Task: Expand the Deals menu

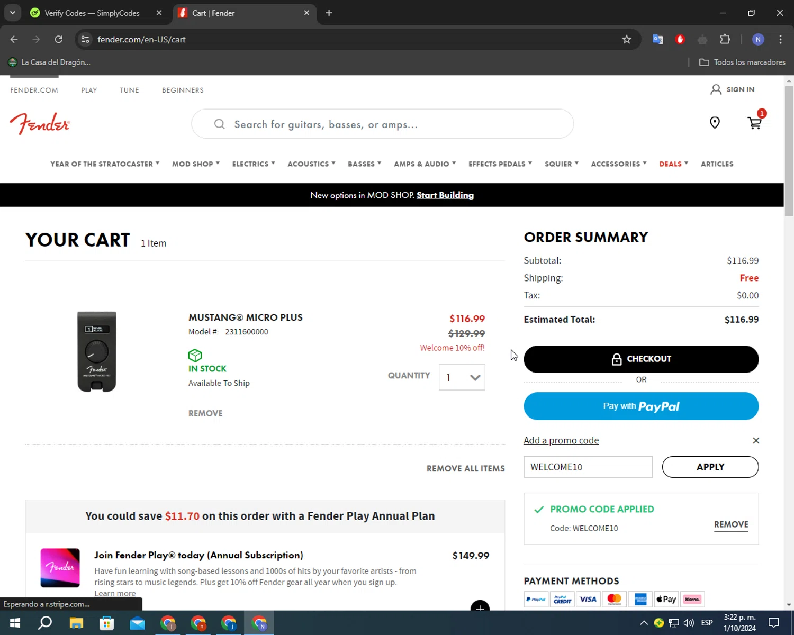Action: (x=673, y=164)
